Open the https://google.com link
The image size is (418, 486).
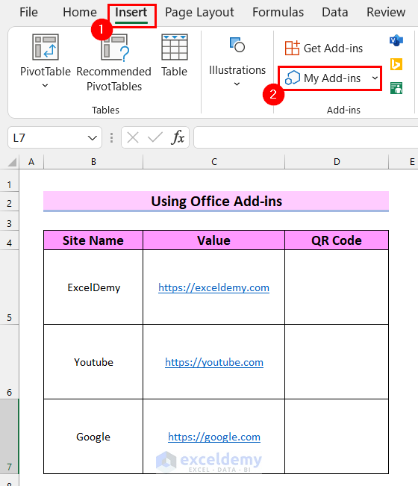[214, 437]
